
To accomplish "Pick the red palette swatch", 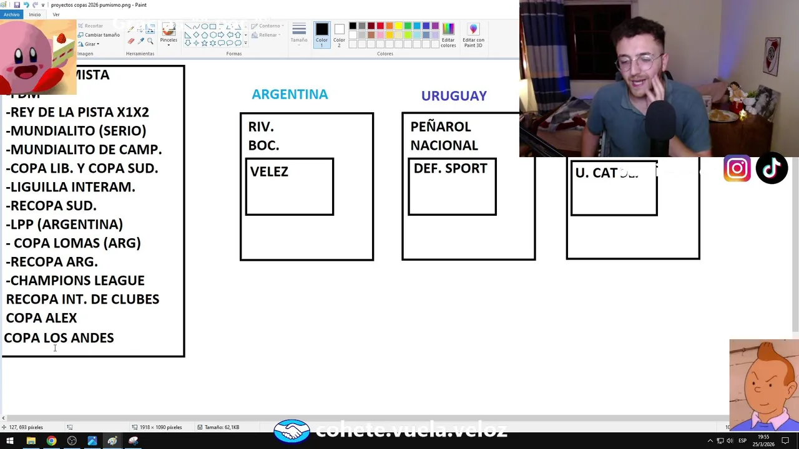I will 380,26.
